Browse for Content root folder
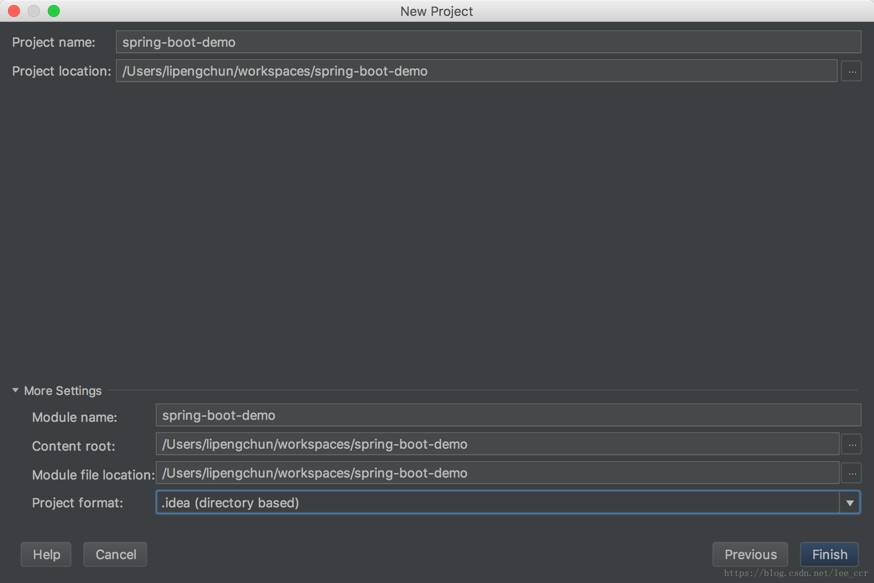This screenshot has width=874, height=583. click(x=852, y=444)
